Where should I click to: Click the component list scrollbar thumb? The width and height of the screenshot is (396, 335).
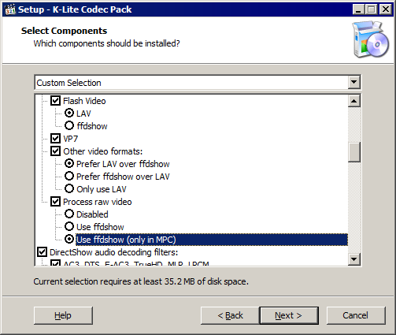[354, 152]
